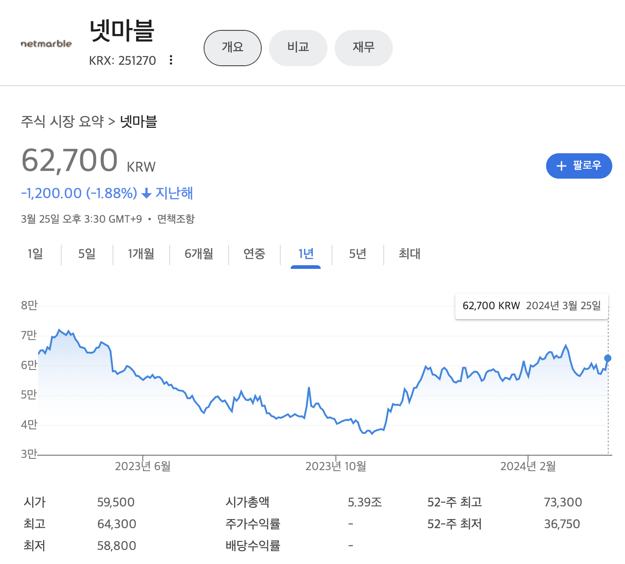Switch chart to the 5년 range

pos(358,254)
